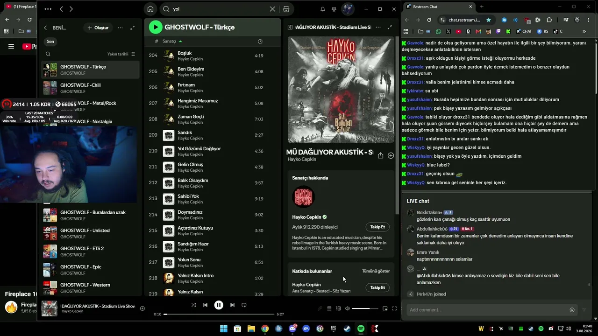Navigate forward in Spotify
The image size is (598, 336).
coord(71,9)
